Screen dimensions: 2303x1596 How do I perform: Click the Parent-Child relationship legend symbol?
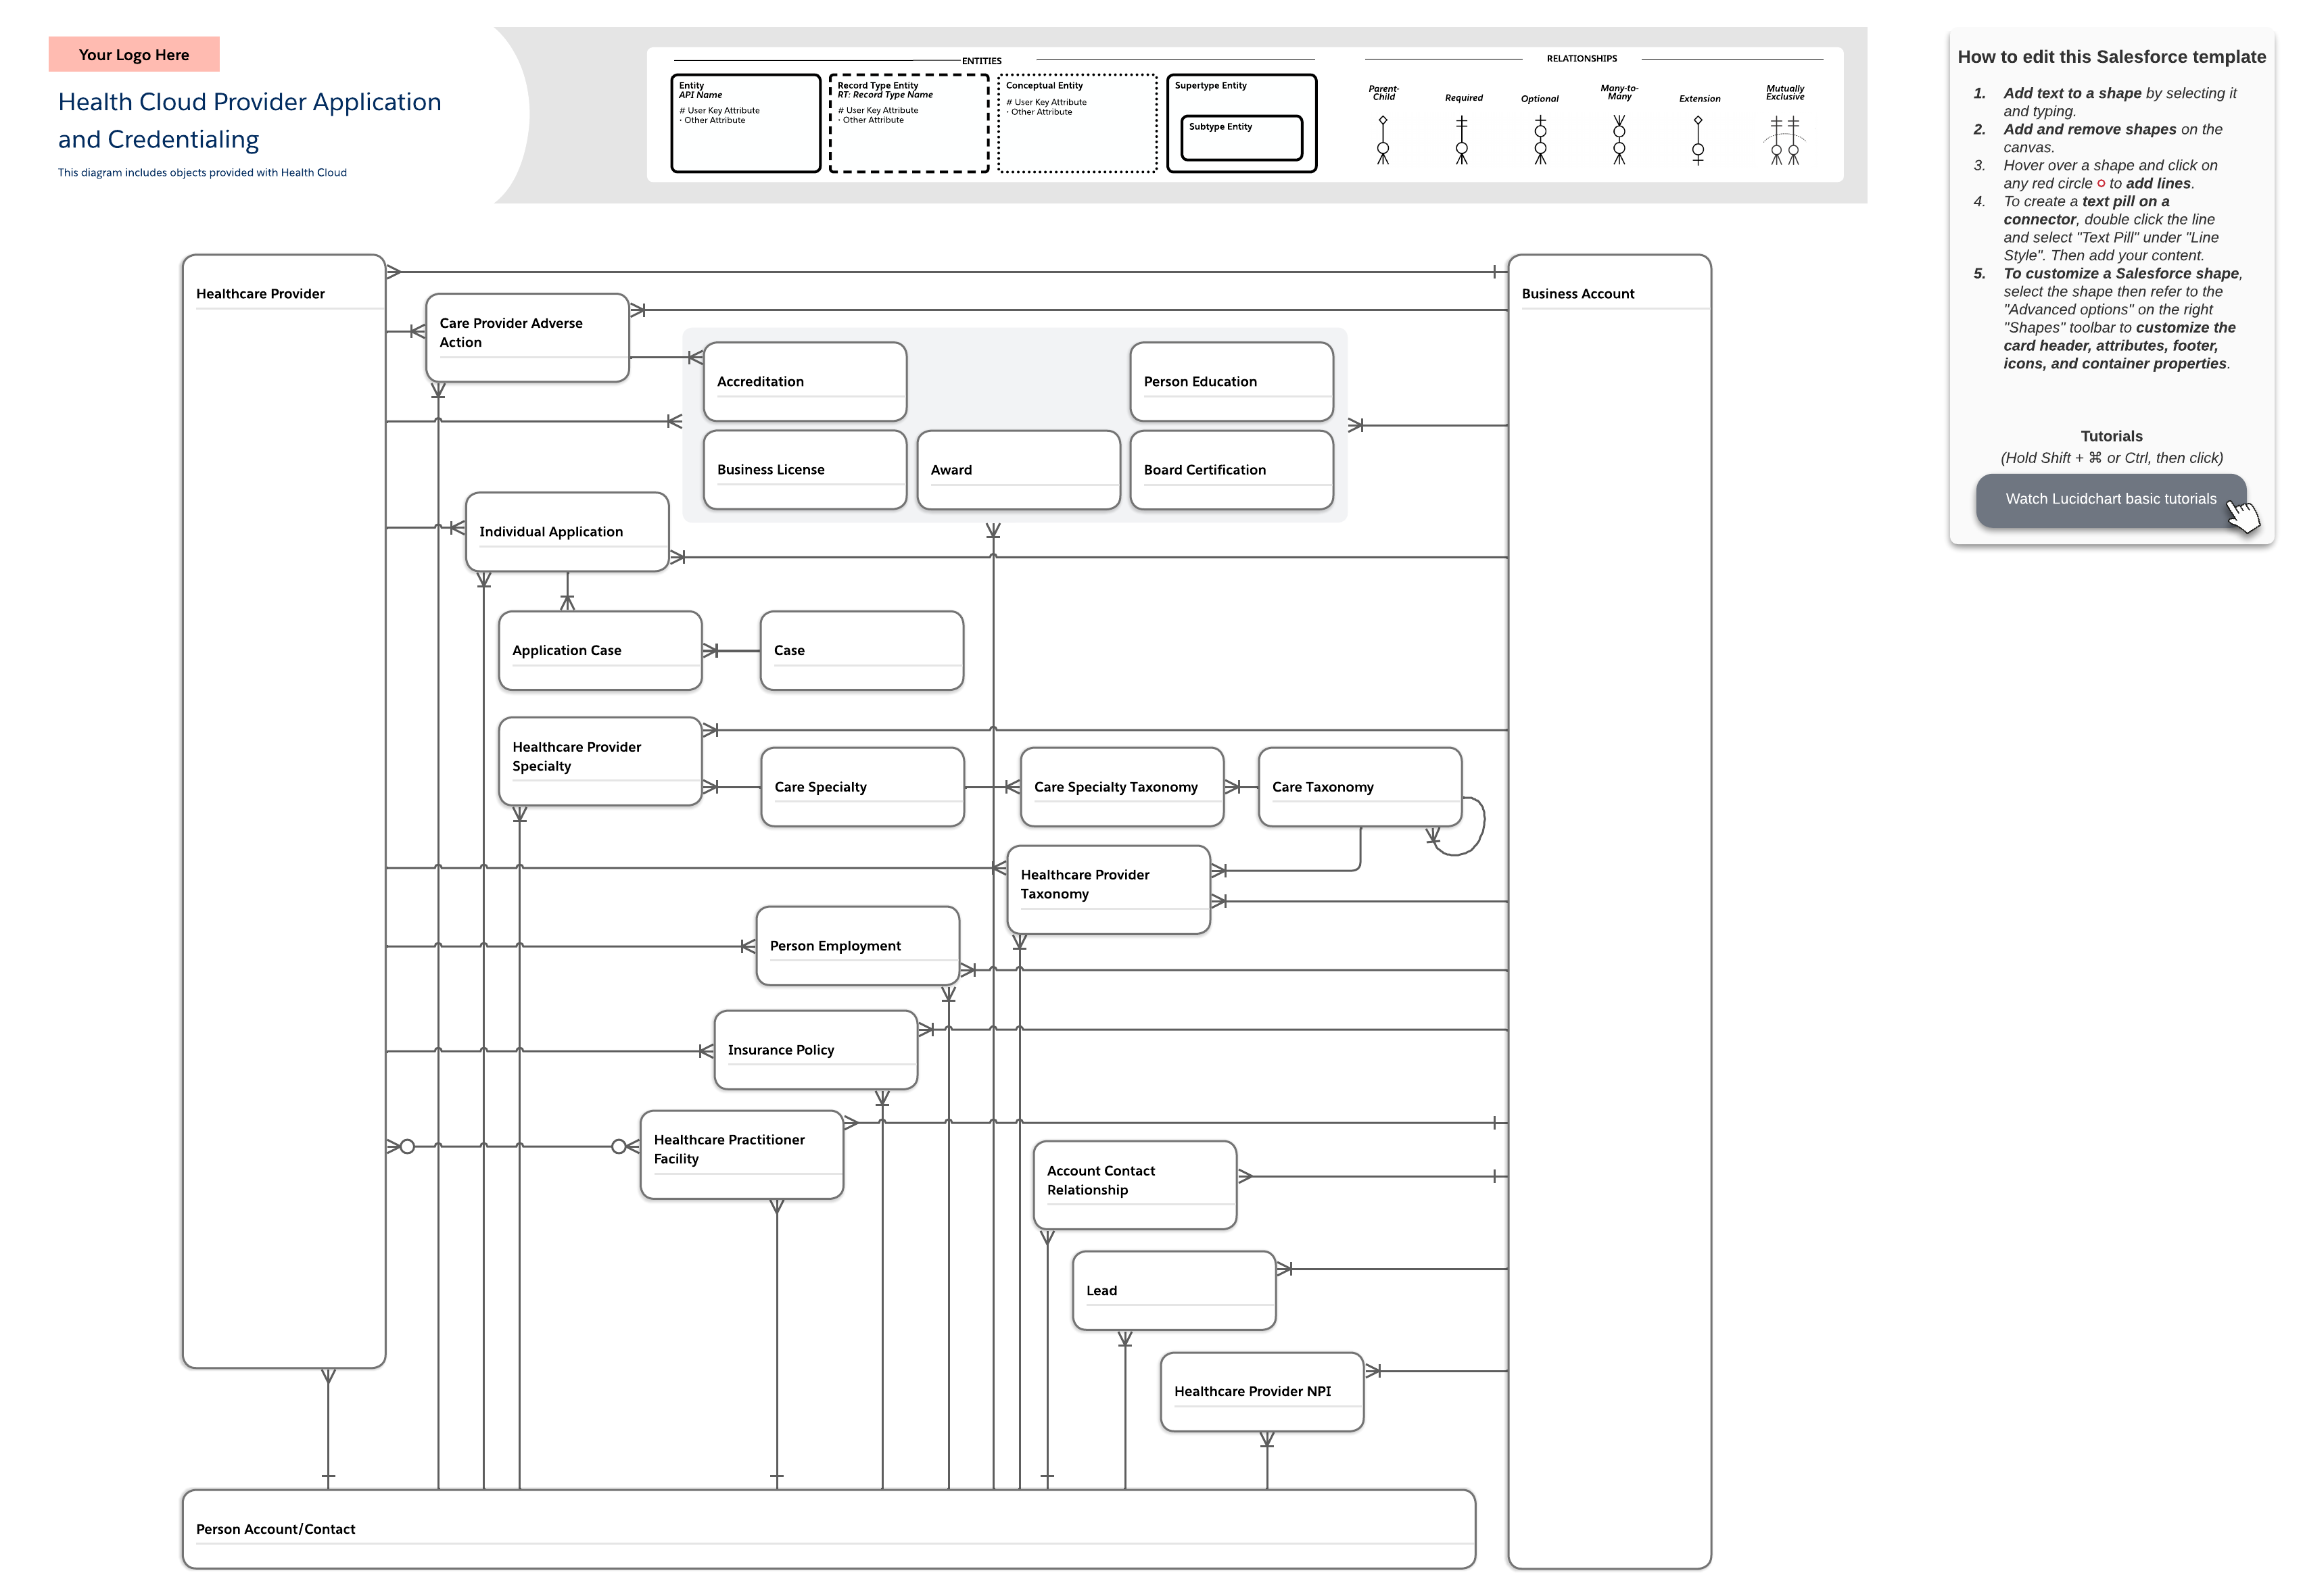(1383, 140)
